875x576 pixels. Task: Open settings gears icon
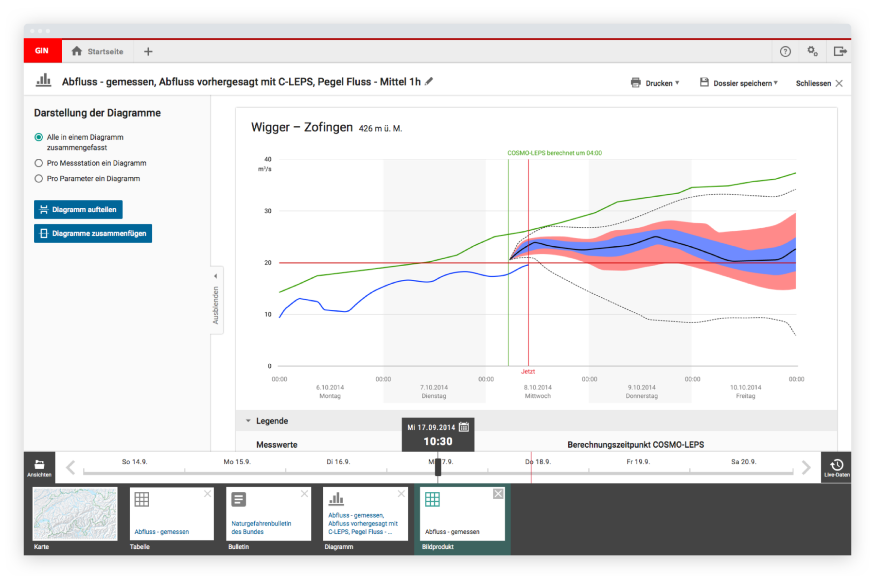tap(812, 51)
